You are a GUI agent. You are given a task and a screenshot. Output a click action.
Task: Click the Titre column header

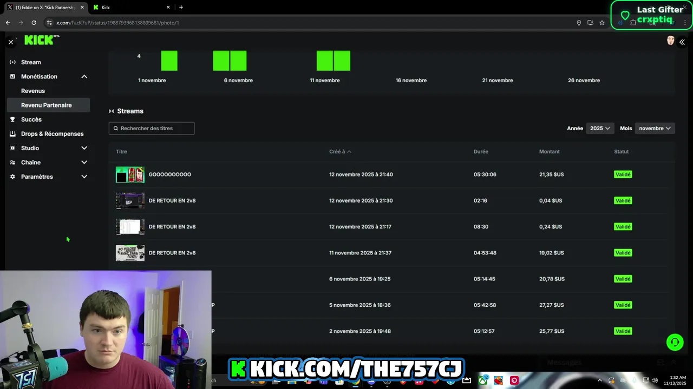tap(121, 151)
